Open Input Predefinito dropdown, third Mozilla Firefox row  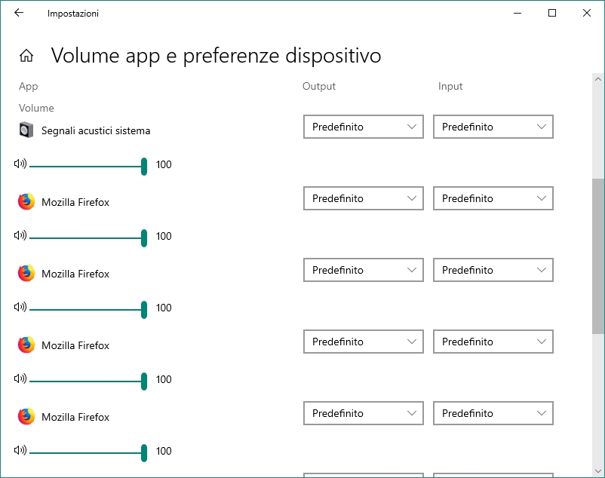pos(493,342)
